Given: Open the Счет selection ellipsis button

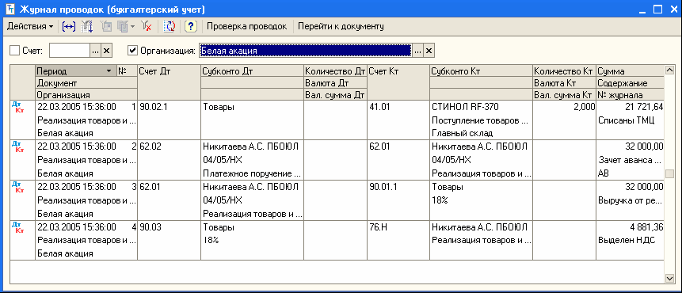Looking at the screenshot, I should click(x=96, y=51).
